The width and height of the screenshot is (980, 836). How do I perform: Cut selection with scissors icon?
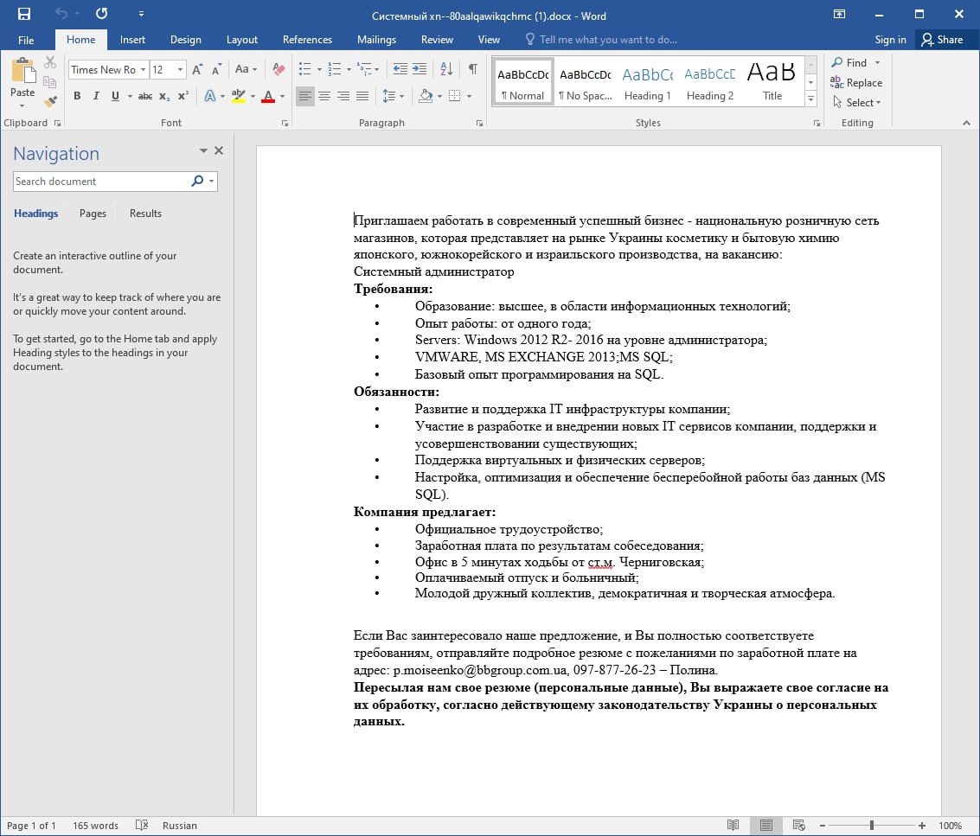50,62
